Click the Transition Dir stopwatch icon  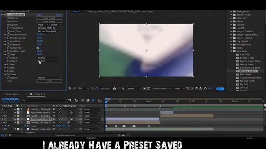[8, 28]
